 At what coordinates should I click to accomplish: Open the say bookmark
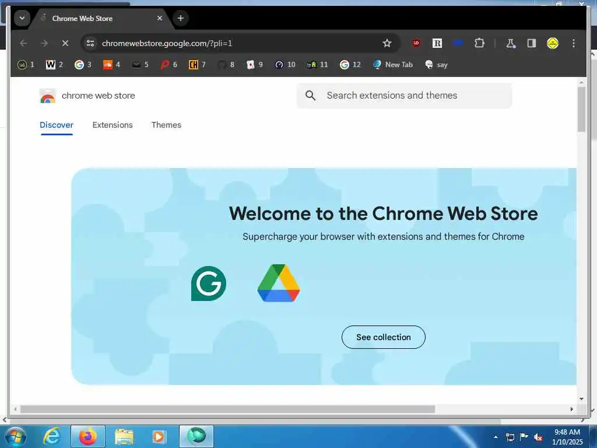tap(436, 65)
